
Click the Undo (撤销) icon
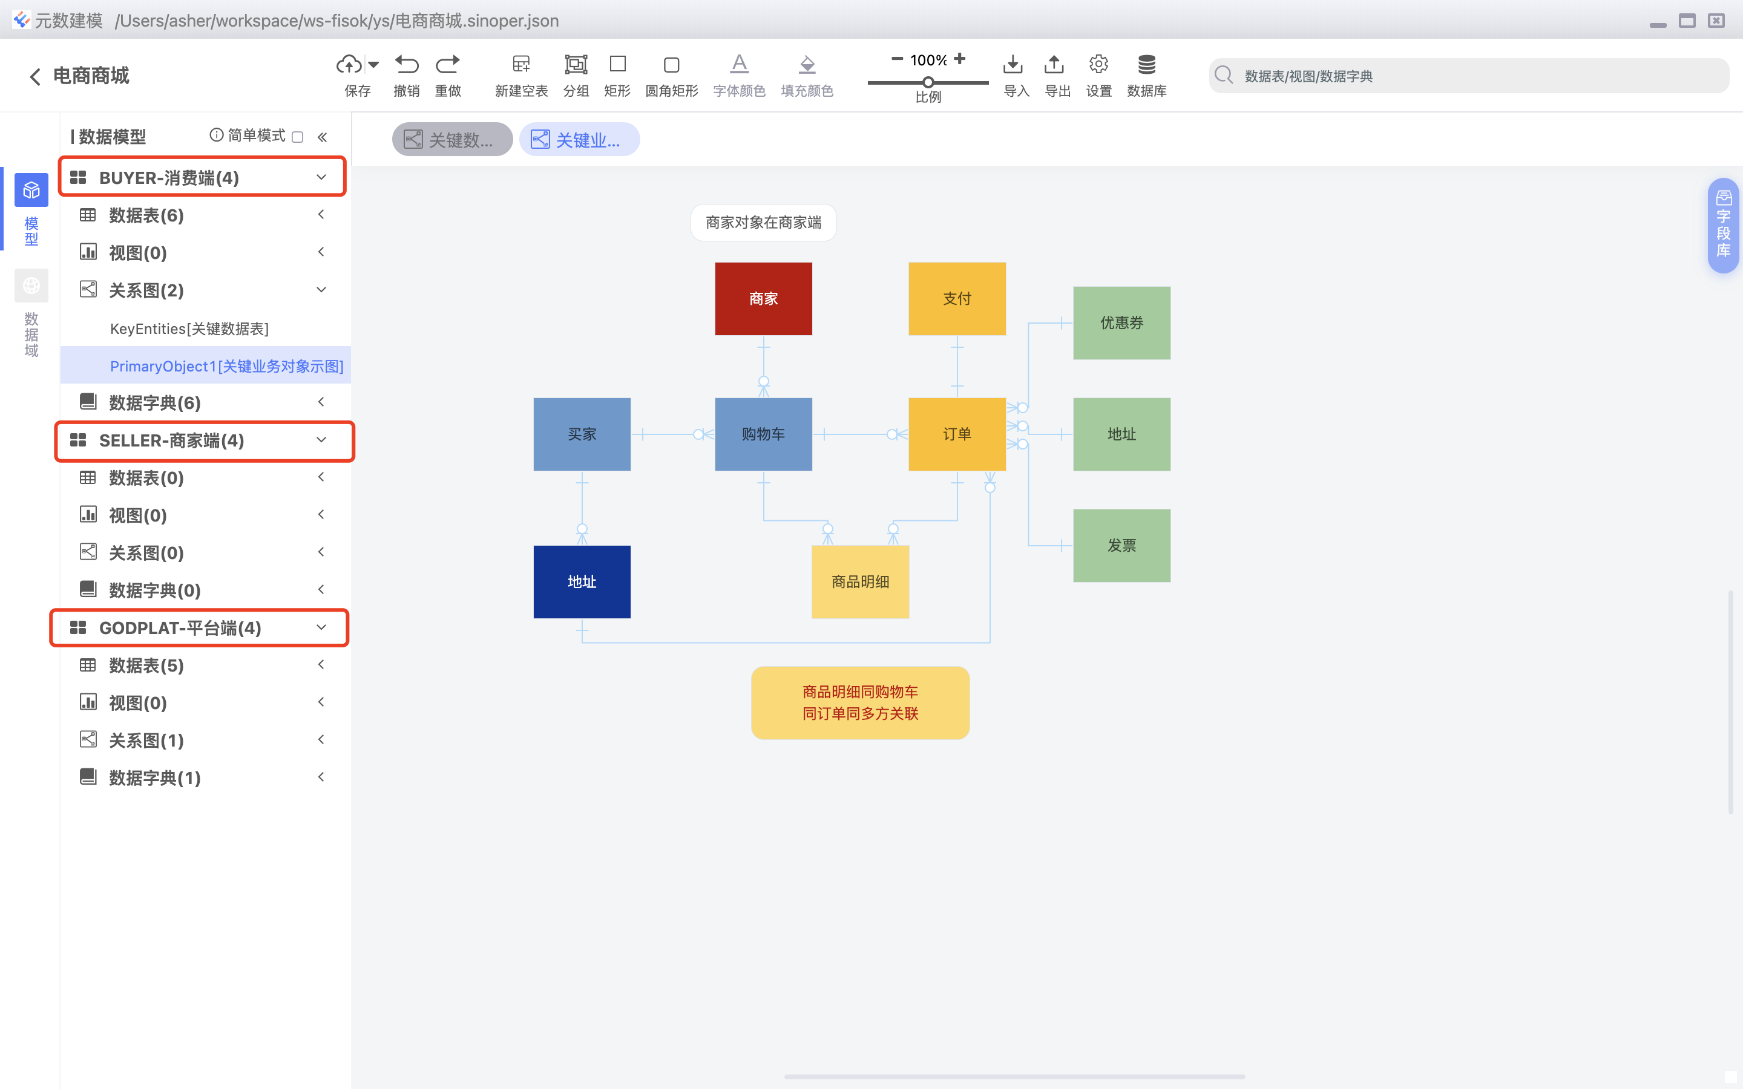coord(406,65)
